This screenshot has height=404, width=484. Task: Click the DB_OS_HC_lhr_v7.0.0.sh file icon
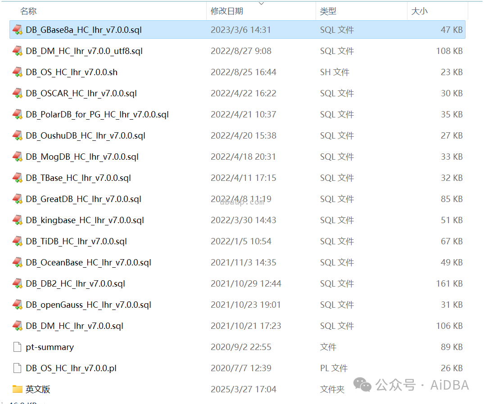point(17,72)
